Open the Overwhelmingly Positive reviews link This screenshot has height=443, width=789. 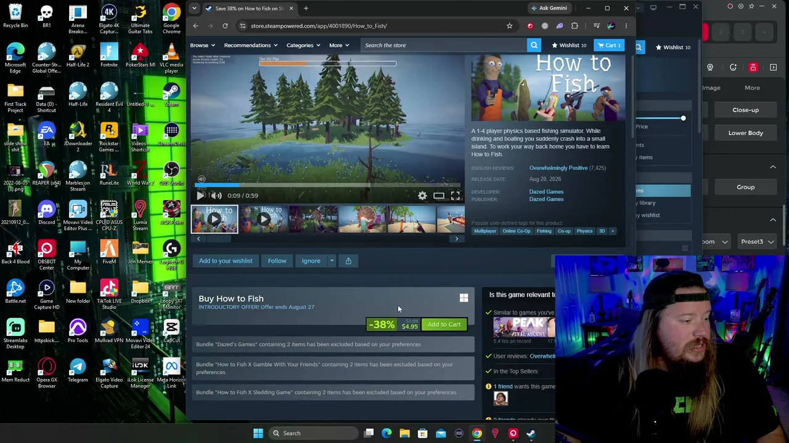click(x=558, y=168)
